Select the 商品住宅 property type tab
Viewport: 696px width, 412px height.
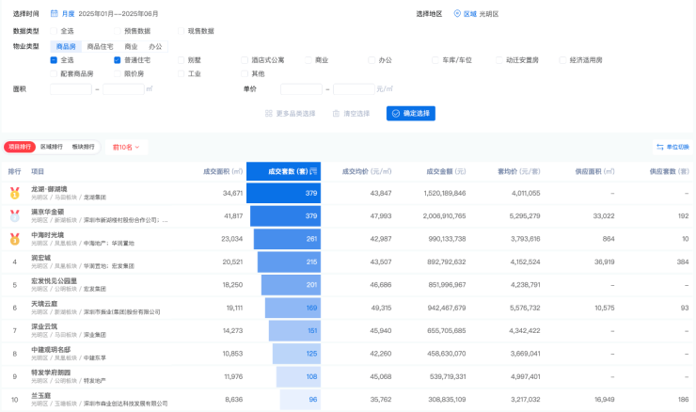(x=100, y=45)
